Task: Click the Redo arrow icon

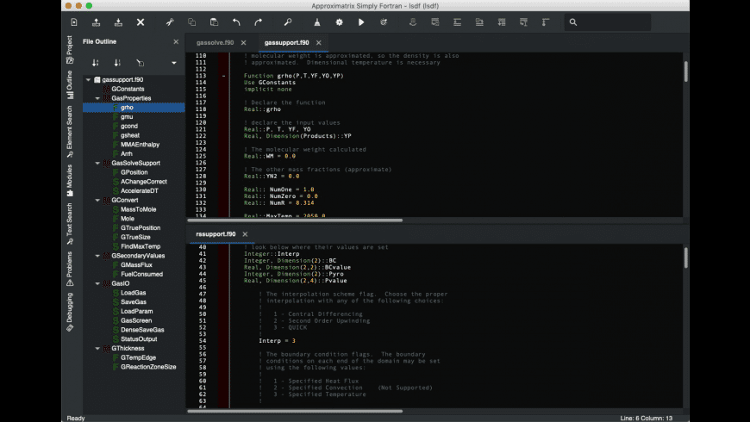Action: [259, 22]
